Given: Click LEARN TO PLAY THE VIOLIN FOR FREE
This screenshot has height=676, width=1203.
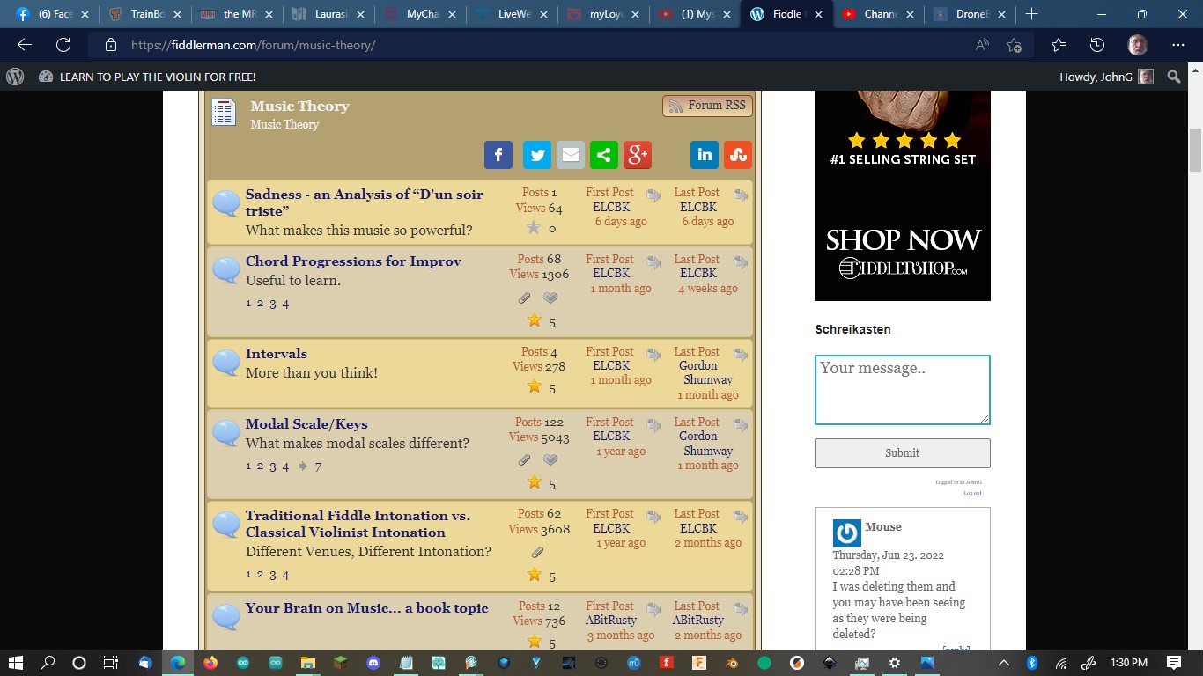Looking at the screenshot, I should (x=158, y=77).
